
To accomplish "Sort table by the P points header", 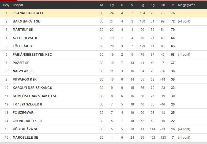I will click(173, 5).
